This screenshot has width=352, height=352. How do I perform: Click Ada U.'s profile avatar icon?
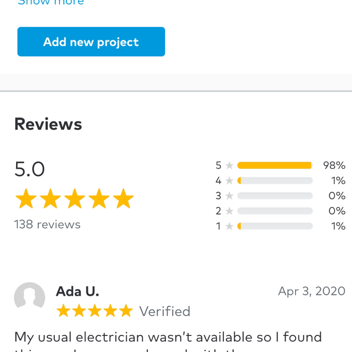[30, 298]
